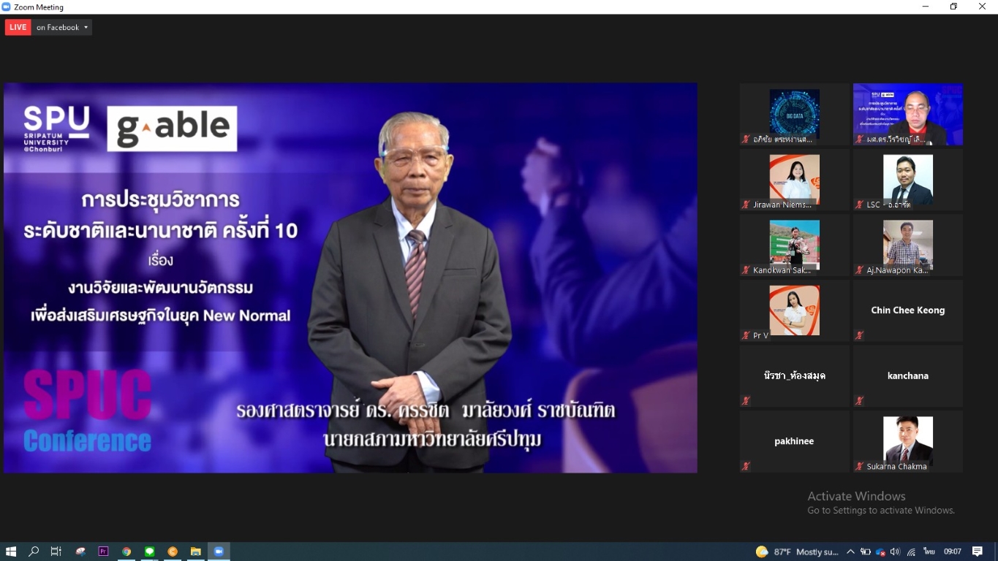The width and height of the screenshot is (998, 561).
Task: Show hidden system tray icons
Action: [850, 552]
